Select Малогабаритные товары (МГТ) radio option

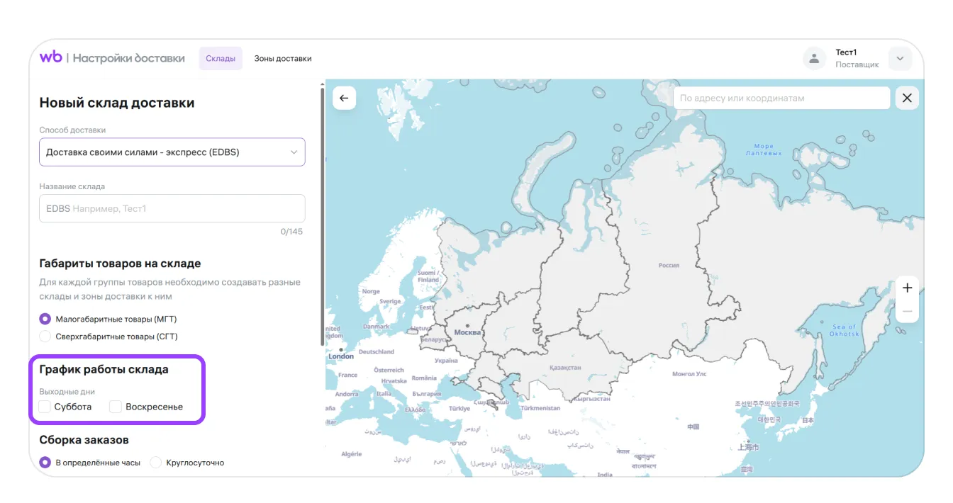[45, 320]
